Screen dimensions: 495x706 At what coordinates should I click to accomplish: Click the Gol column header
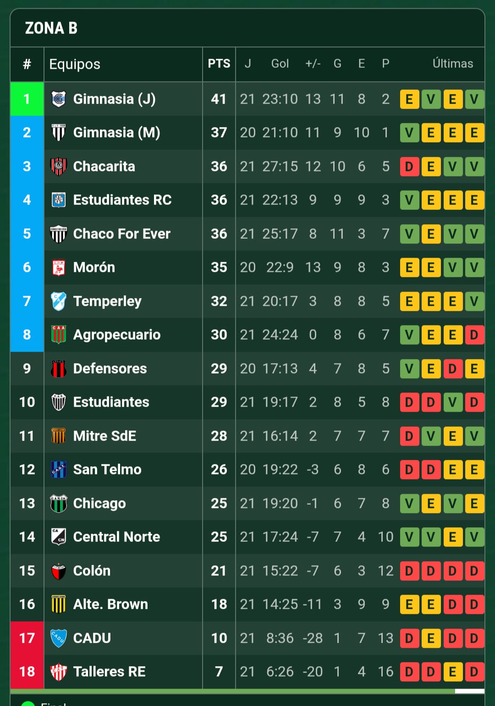pyautogui.click(x=280, y=64)
